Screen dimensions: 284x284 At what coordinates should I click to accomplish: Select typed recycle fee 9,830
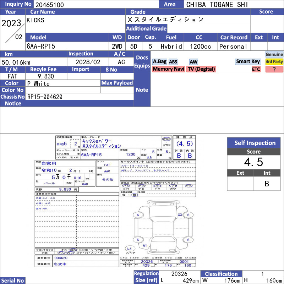[46, 76]
